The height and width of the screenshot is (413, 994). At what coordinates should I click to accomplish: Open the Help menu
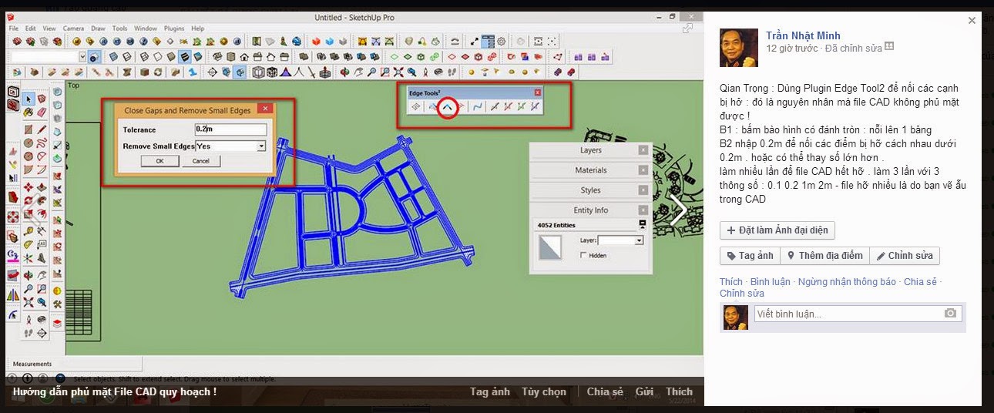tap(198, 29)
